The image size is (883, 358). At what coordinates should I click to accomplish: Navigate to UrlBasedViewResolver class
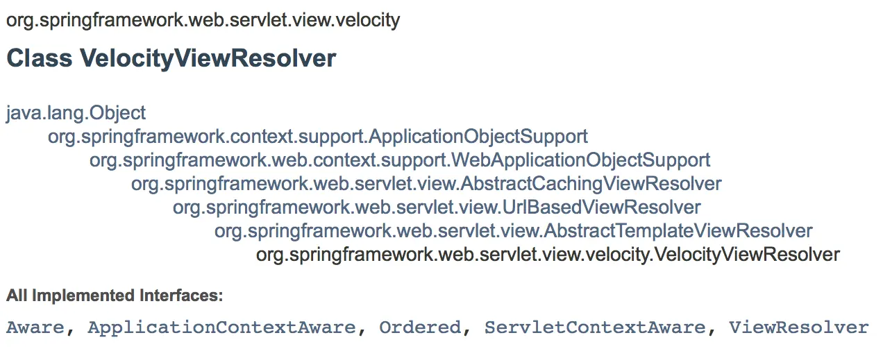point(437,207)
